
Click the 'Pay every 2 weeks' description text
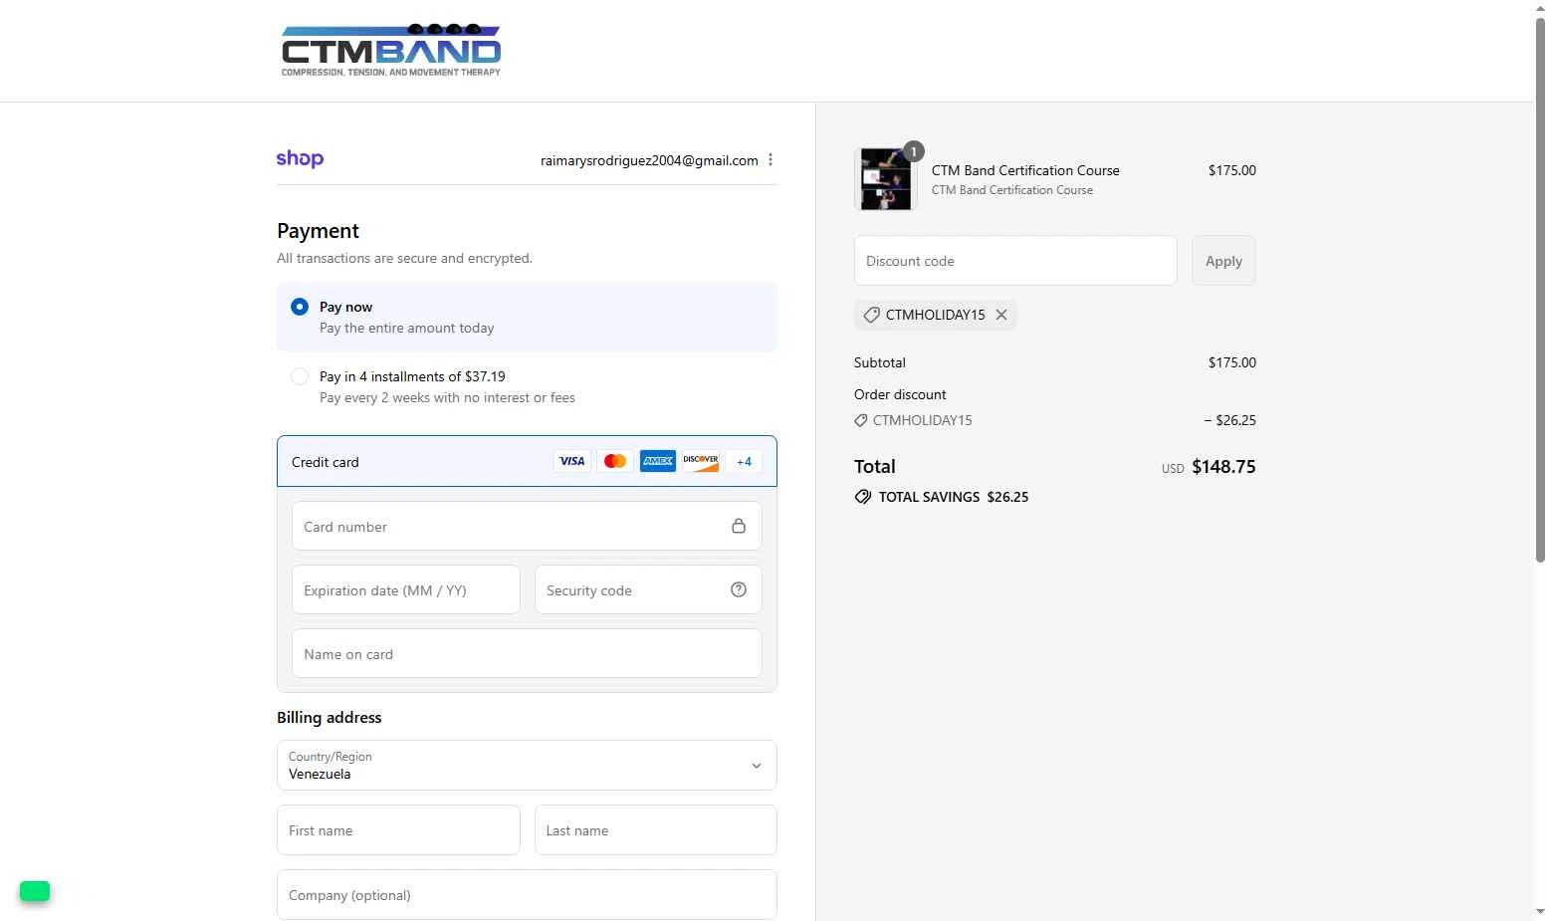447,397
